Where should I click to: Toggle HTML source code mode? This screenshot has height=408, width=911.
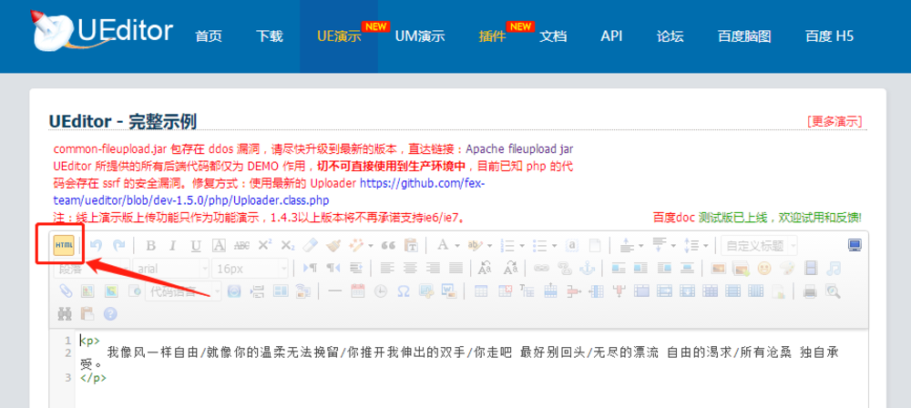[64, 245]
